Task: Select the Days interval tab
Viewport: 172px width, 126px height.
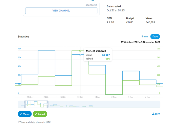Action: tap(155, 37)
